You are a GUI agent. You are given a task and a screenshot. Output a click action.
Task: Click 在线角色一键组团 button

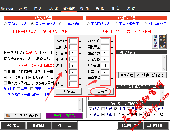(163, 42)
